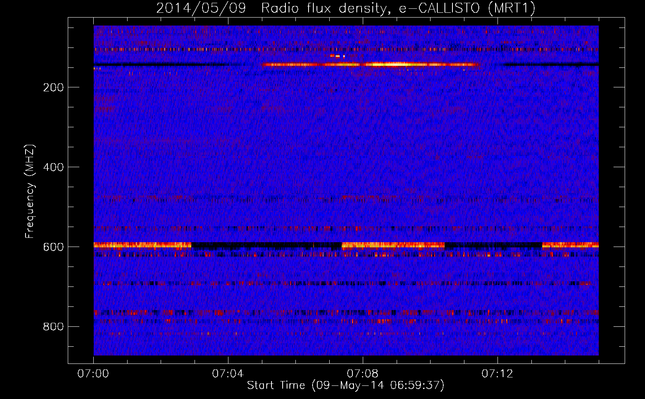Image resolution: width=645 pixels, height=399 pixels.
Task: Click the 07:08 time tick label
Action: pos(363,374)
